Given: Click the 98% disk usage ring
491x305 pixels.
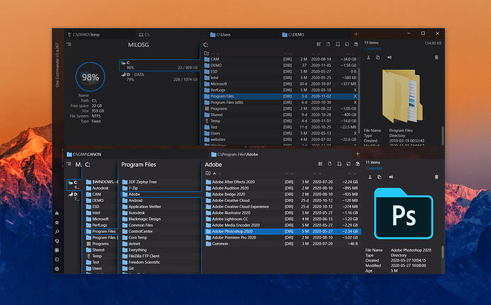Looking at the screenshot, I should click(x=90, y=77).
